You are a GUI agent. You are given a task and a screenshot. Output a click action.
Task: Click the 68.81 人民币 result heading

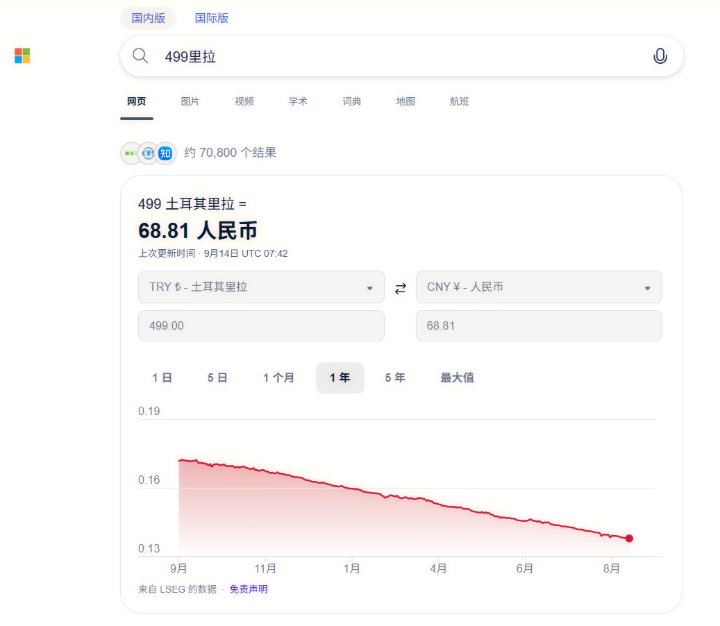[x=197, y=231]
